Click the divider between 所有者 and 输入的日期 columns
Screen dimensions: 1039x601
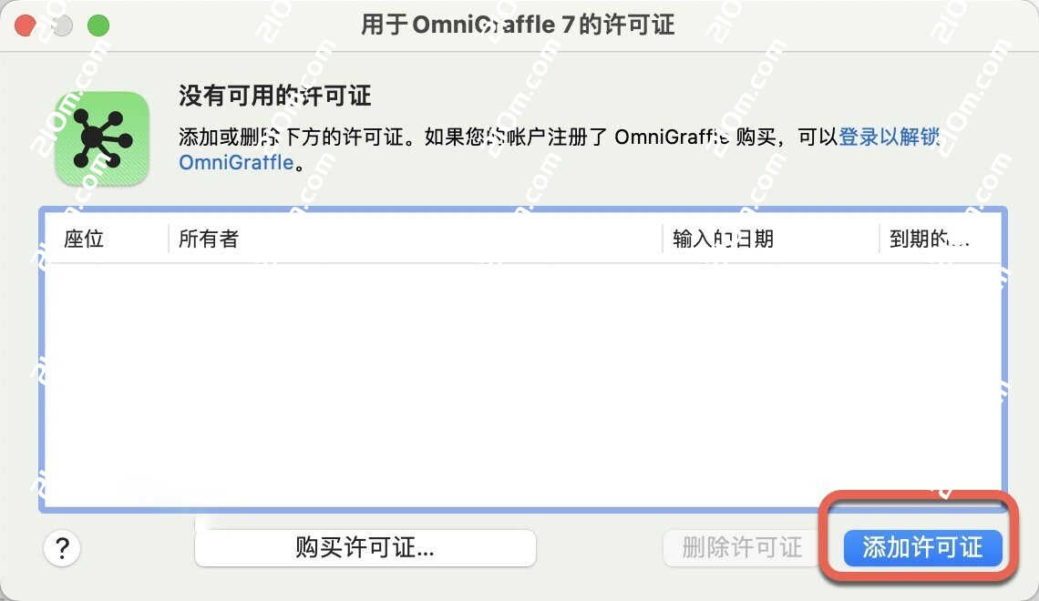pos(663,239)
